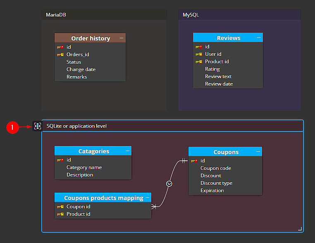Select the Orders_id column
Image resolution: width=315 pixels, height=243 pixels.
coord(90,55)
